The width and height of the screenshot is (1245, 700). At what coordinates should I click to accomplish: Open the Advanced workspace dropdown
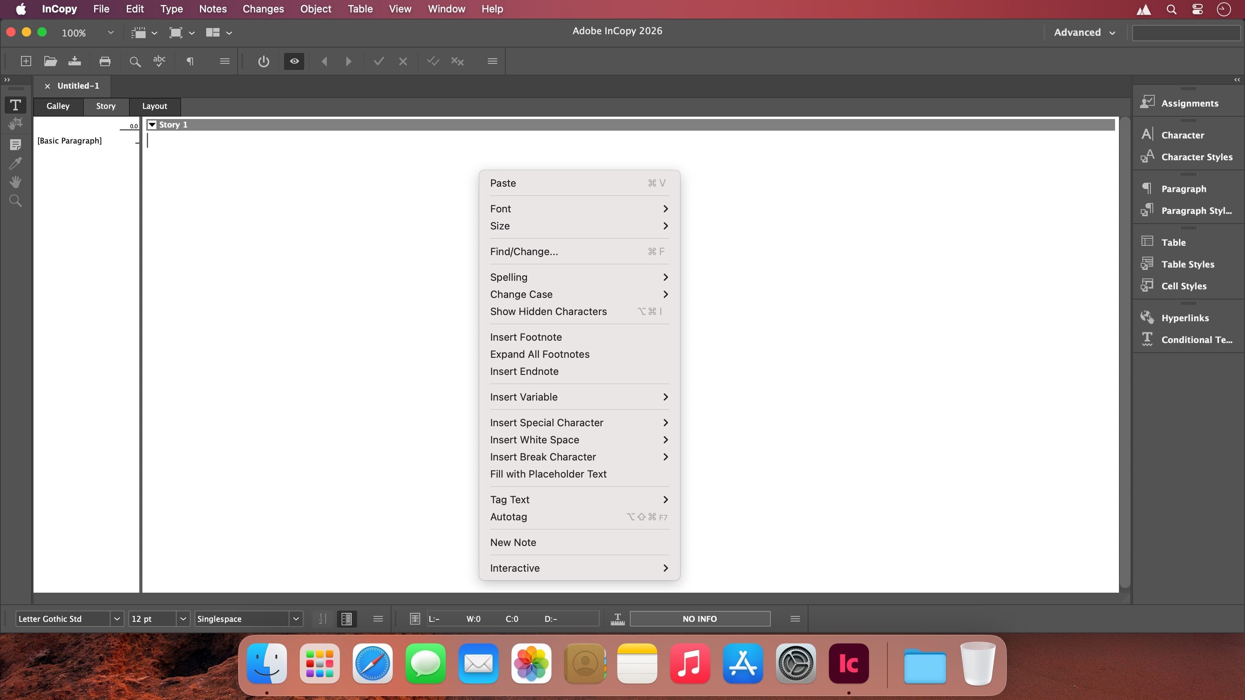coord(1084,32)
